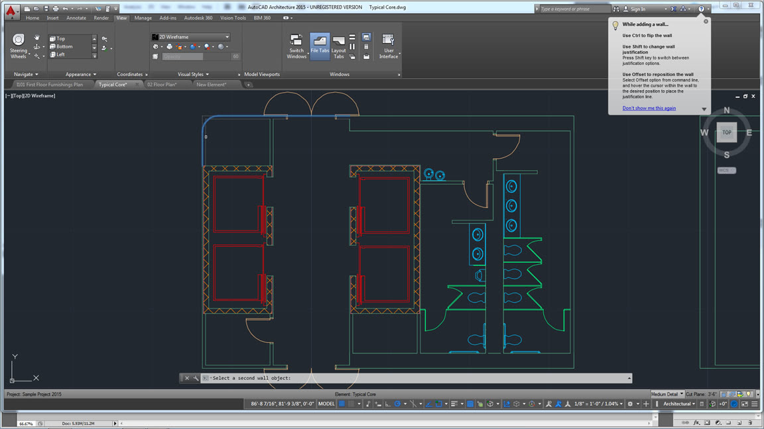Toggle File Tabs display on or off
Screen dimensions: 764x429
coord(320,46)
